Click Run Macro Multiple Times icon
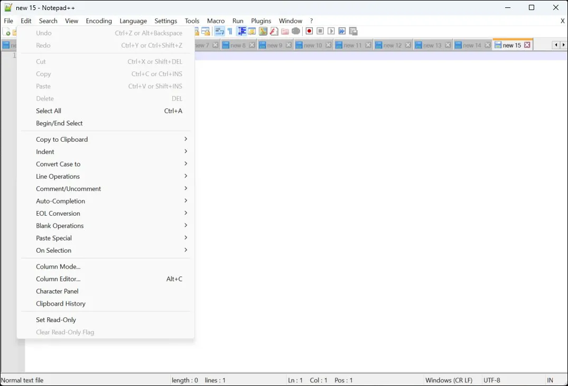The height and width of the screenshot is (386, 568). tap(342, 31)
